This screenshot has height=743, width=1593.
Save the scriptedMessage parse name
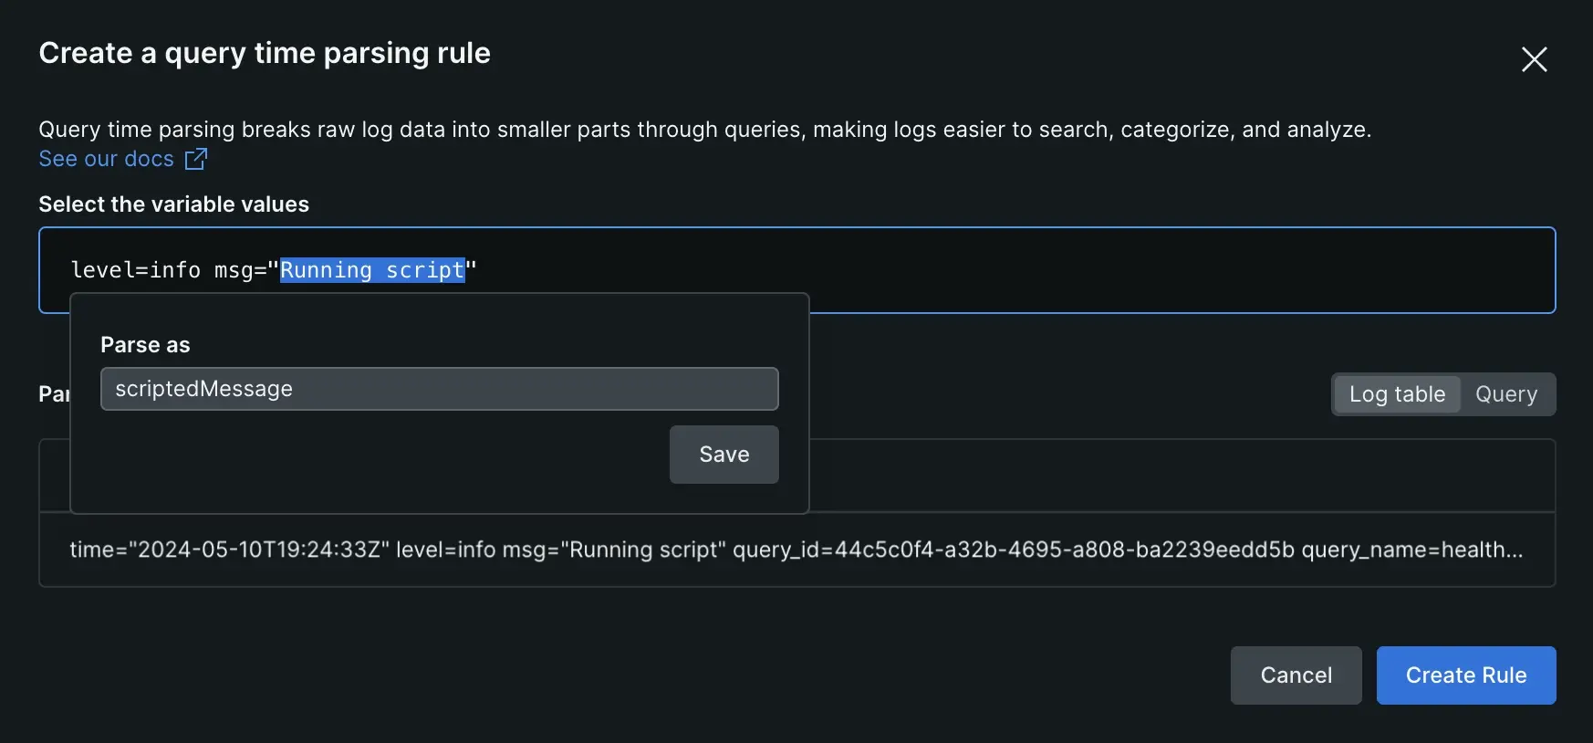click(724, 455)
